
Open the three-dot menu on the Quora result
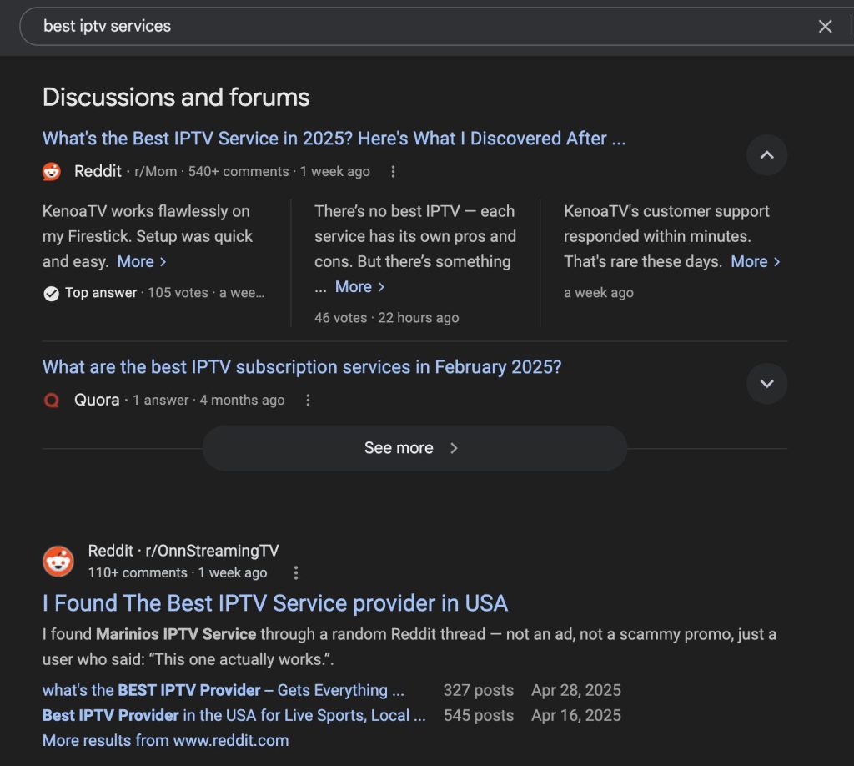pyautogui.click(x=308, y=400)
